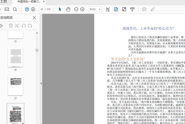
Task: Open the find magnifier search tool
Action: pyautogui.click(x=15, y=10)
